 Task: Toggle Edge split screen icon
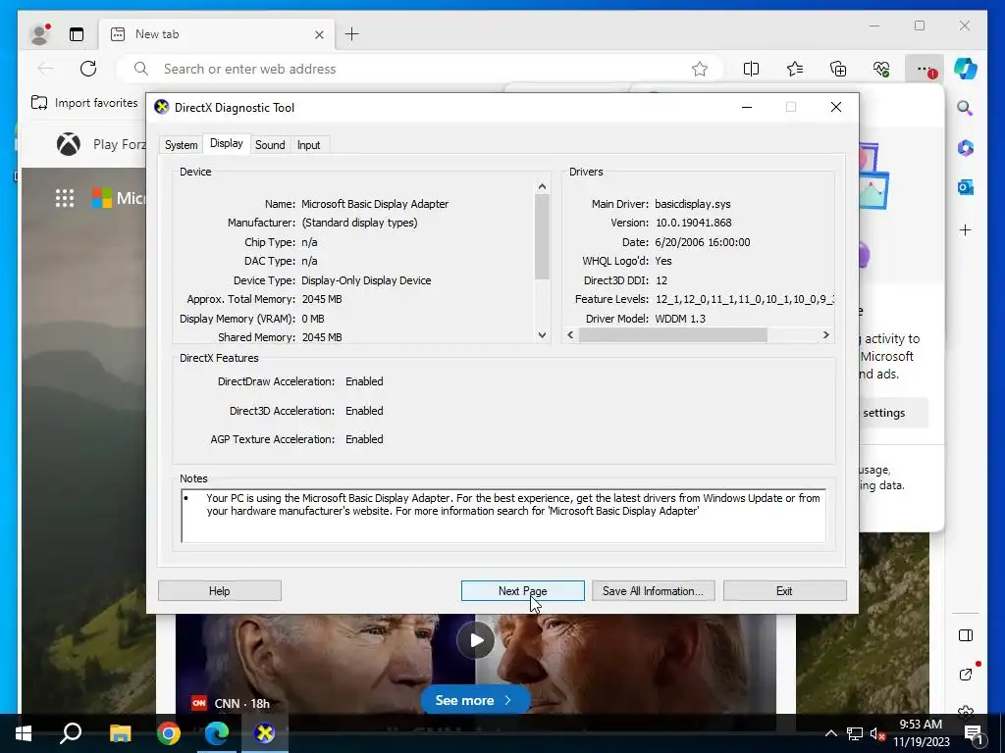point(751,69)
